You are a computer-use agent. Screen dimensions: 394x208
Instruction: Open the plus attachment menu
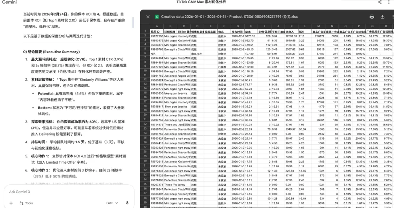pos(11,203)
